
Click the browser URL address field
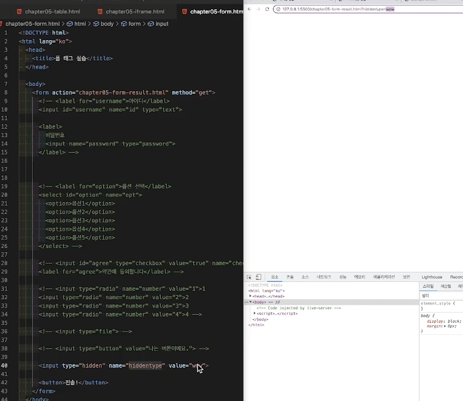point(369,9)
